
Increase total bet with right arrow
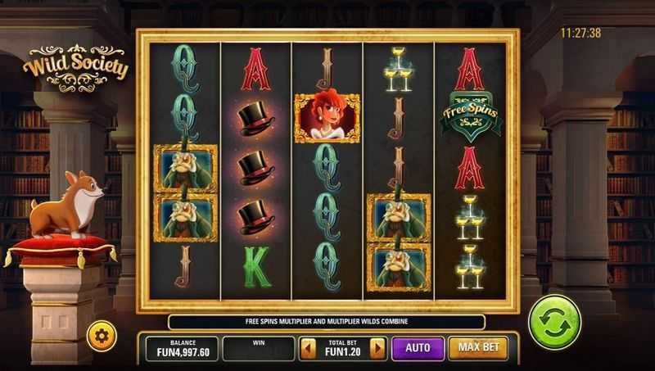click(x=377, y=348)
